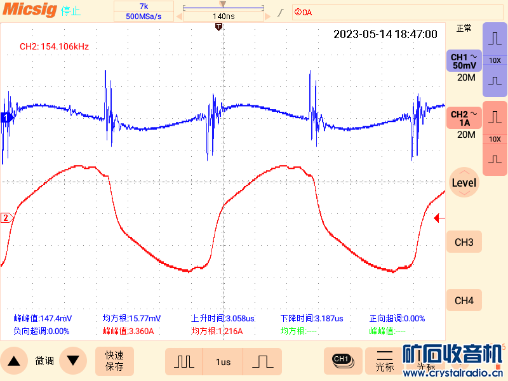Decrease timebase with the multi-pulse icon

(184, 361)
